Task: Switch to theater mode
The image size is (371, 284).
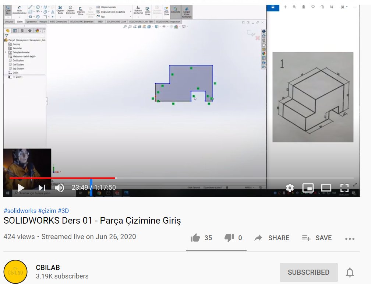Action: (326, 188)
